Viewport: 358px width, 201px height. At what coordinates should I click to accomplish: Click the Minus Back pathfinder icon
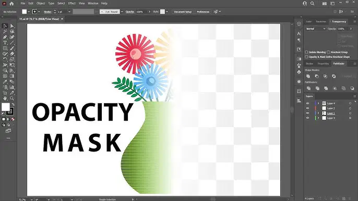click(352, 88)
